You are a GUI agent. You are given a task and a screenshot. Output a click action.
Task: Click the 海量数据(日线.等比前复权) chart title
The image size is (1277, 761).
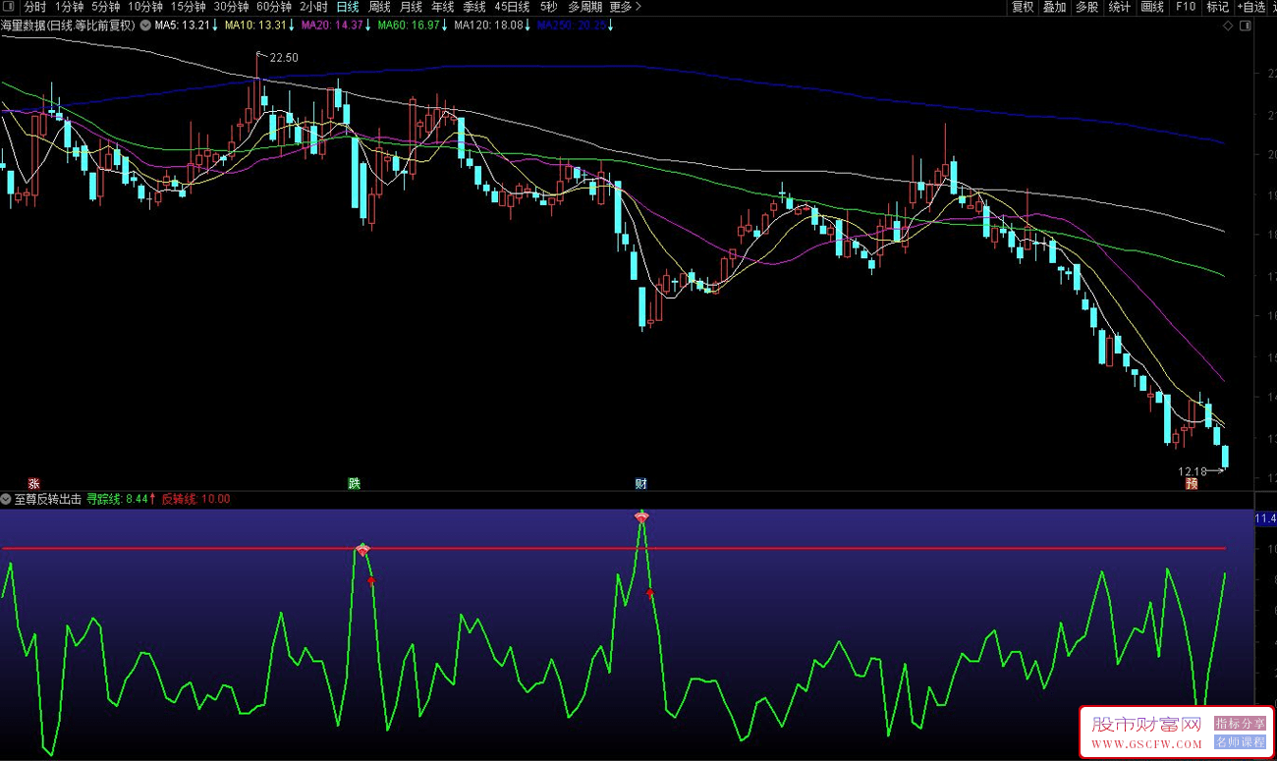pyautogui.click(x=69, y=26)
